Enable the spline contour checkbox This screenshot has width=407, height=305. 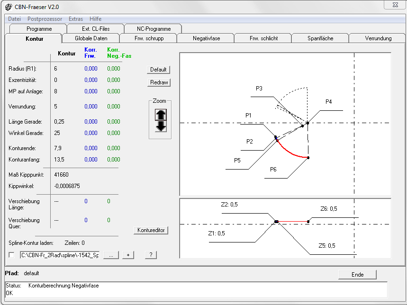point(11,255)
